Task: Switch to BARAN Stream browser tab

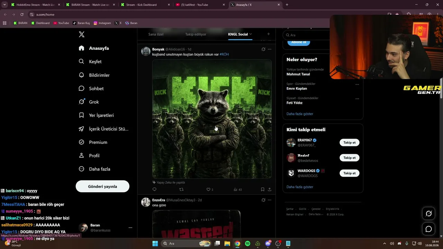Action: point(91,5)
